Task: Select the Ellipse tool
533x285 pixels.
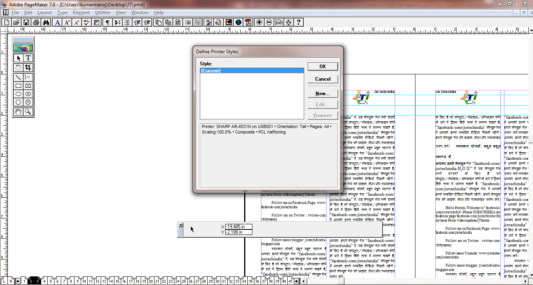Action: pos(18,94)
